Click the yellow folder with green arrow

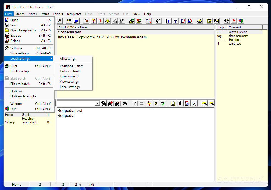click(132, 21)
